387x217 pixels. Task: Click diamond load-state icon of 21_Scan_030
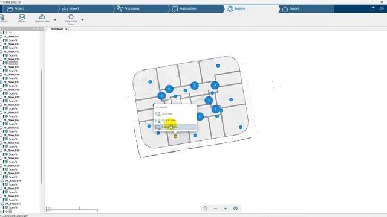[x=2, y=181]
